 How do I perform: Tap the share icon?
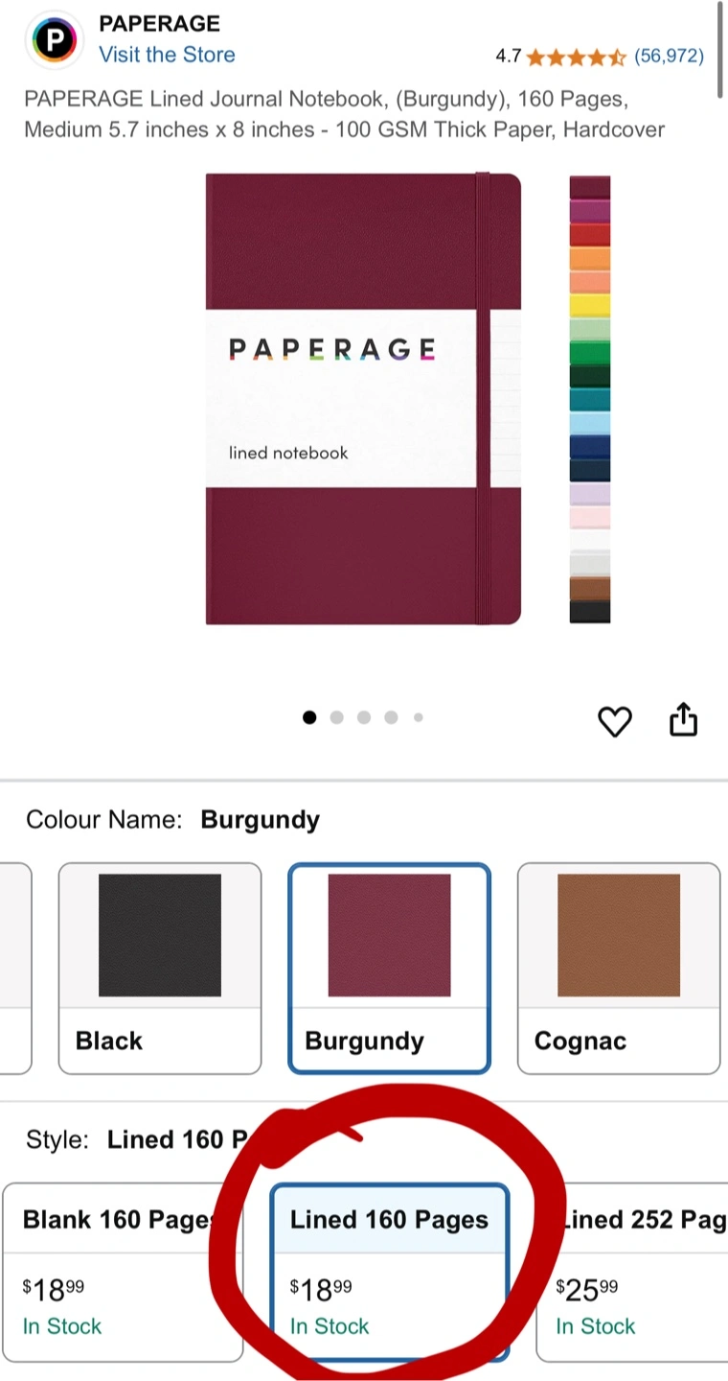683,719
